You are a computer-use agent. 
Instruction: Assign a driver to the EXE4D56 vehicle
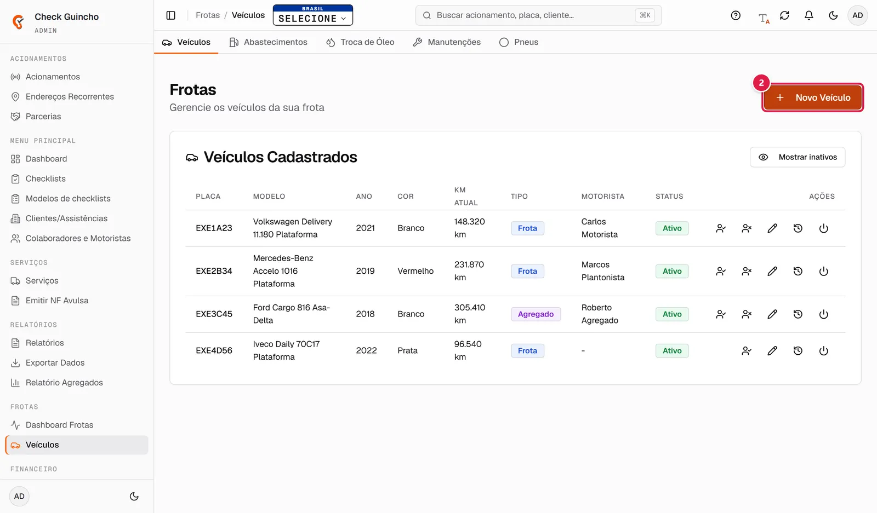(746, 351)
